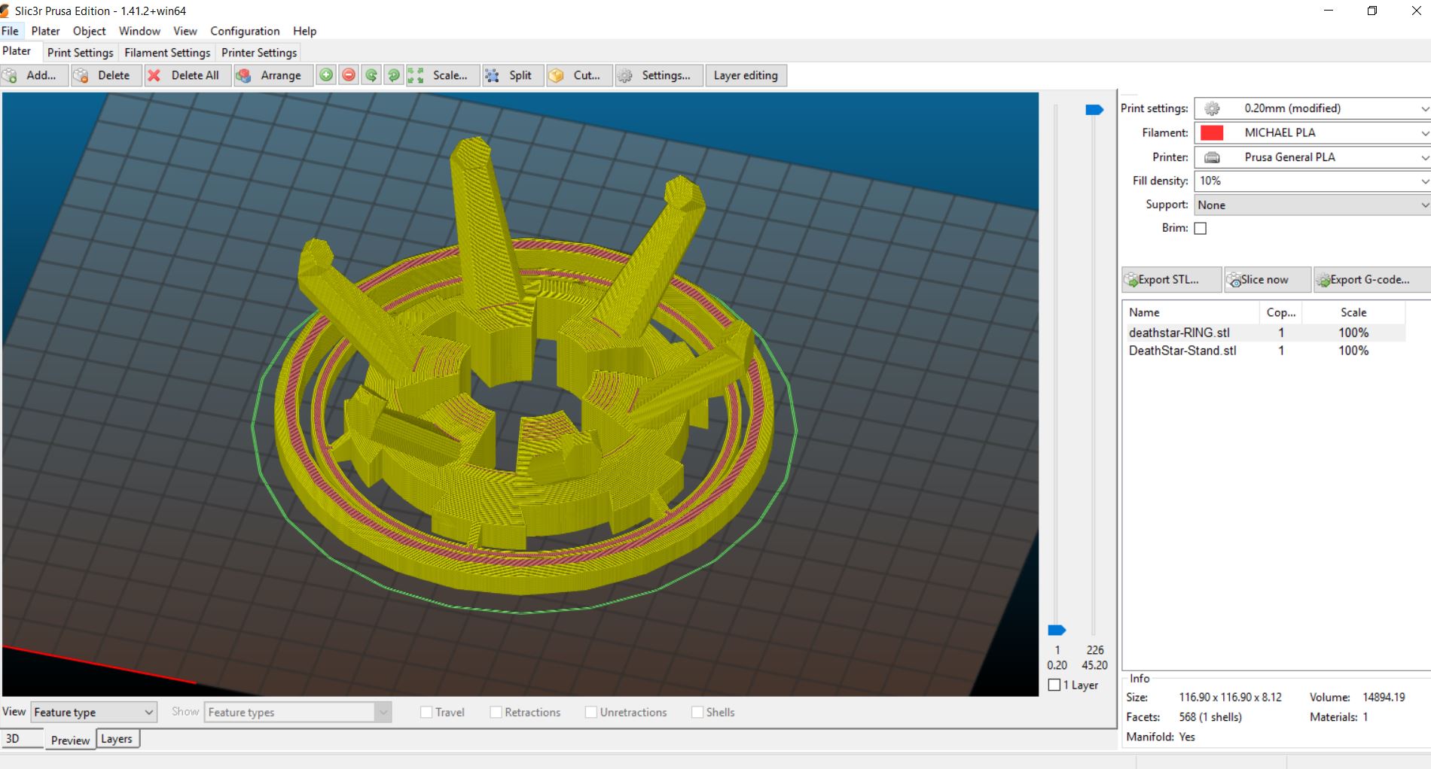Click the upper layer slider handle
1431x769 pixels.
pyautogui.click(x=1094, y=110)
